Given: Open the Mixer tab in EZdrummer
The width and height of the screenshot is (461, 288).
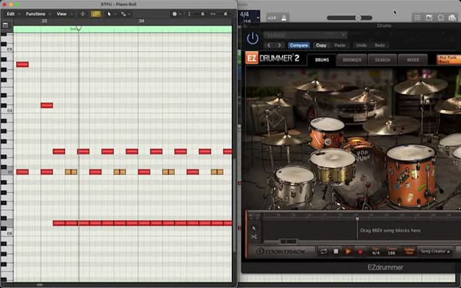Looking at the screenshot, I should 412,60.
